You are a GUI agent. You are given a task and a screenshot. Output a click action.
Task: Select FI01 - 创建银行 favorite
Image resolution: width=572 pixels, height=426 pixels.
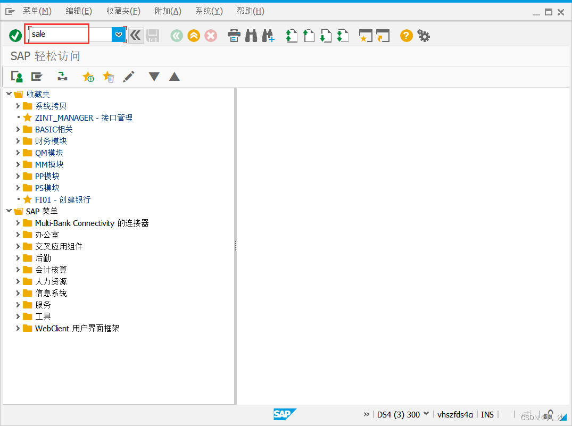tap(63, 199)
